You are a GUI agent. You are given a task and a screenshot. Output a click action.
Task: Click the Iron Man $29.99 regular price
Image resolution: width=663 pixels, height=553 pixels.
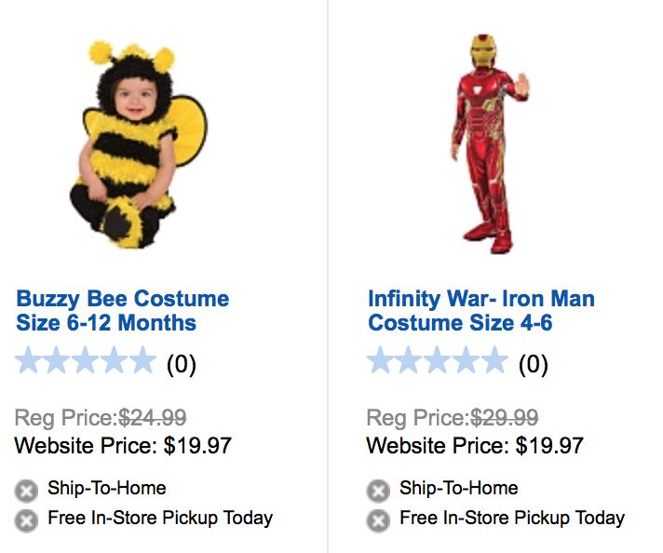click(x=505, y=418)
